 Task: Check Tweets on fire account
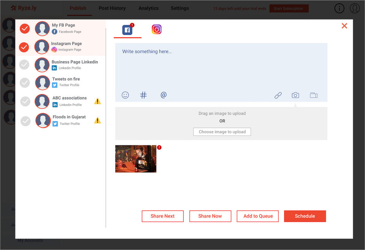coord(25,83)
